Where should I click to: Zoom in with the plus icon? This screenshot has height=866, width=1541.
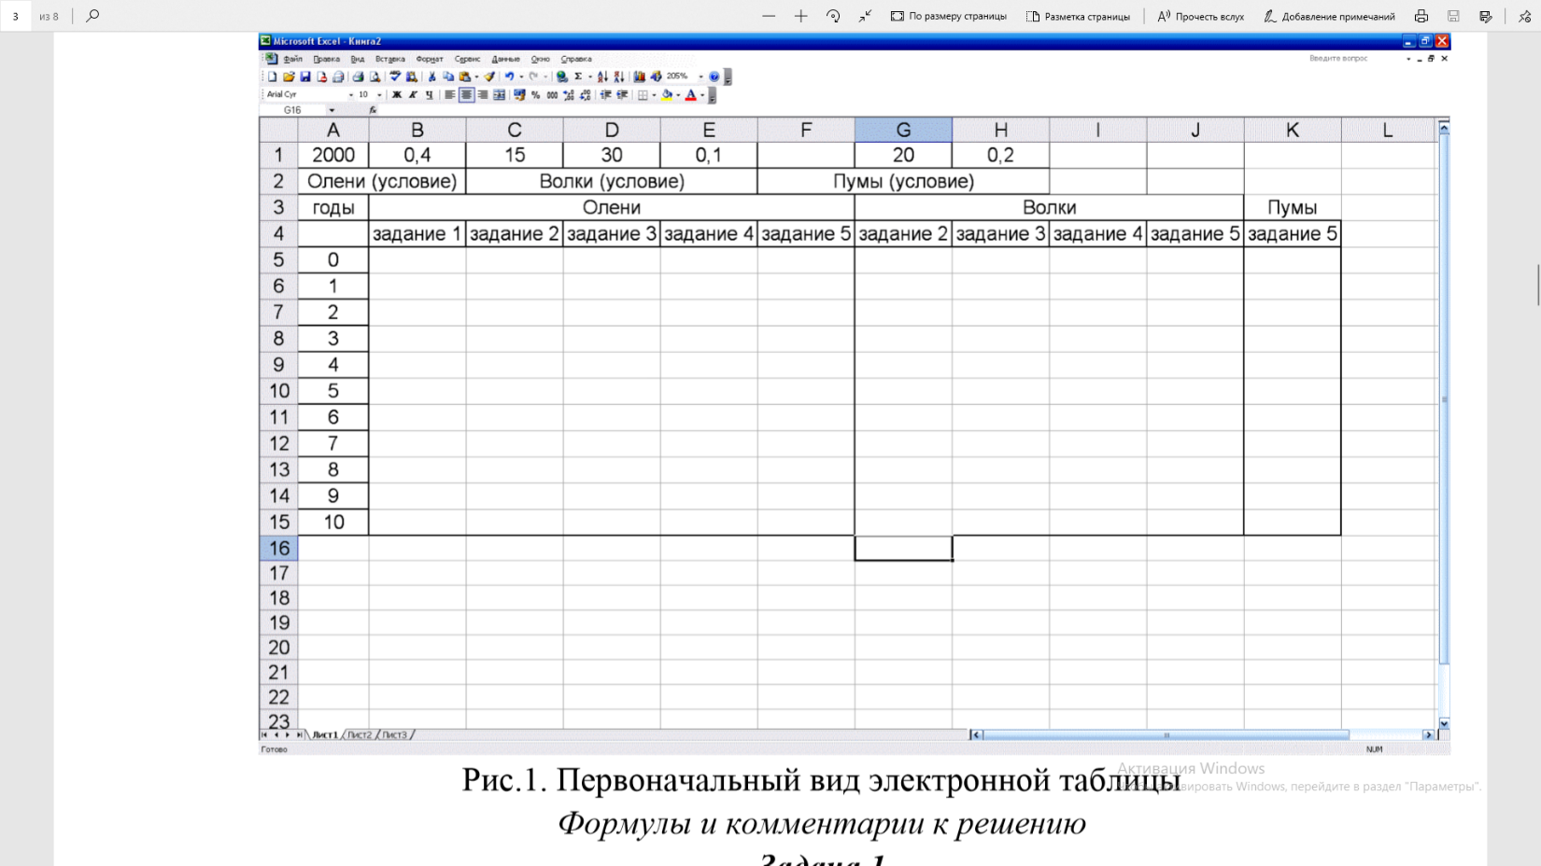pyautogui.click(x=800, y=16)
